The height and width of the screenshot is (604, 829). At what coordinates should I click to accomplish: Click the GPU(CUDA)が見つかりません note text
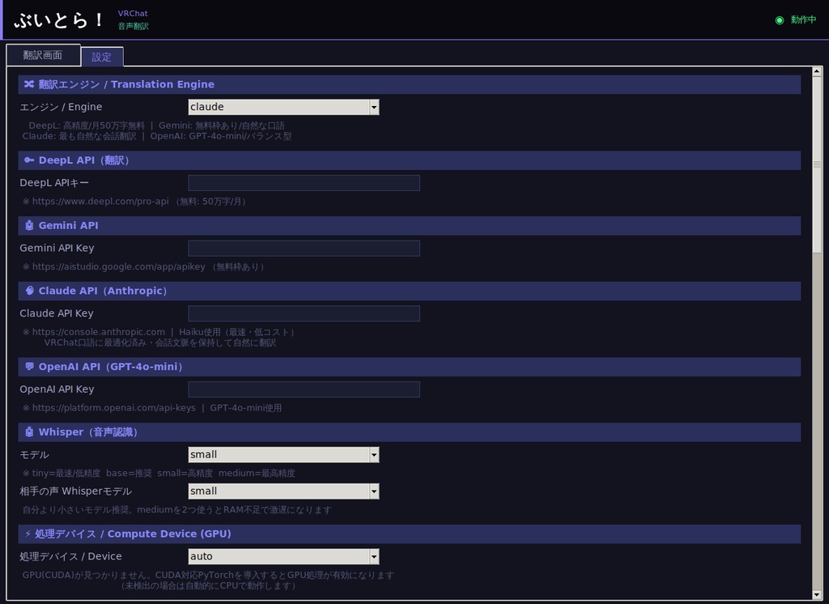pyautogui.click(x=208, y=575)
